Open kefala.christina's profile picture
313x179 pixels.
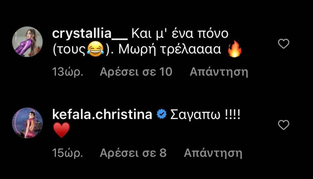tap(27, 123)
